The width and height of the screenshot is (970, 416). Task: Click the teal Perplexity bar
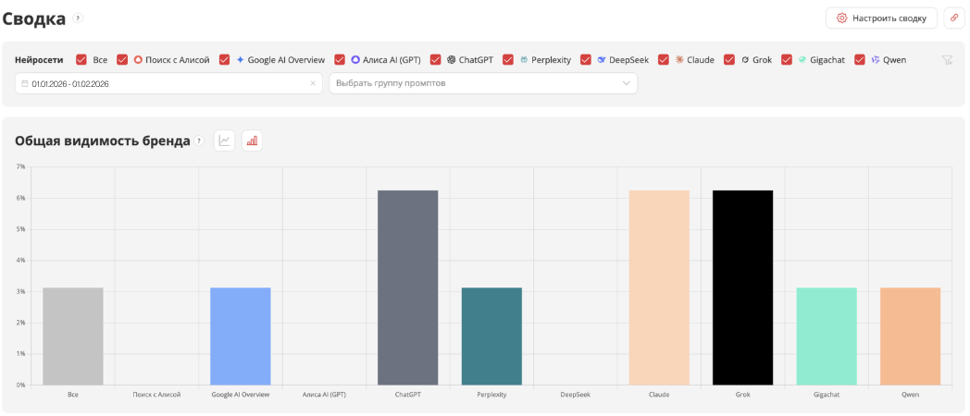tap(491, 336)
